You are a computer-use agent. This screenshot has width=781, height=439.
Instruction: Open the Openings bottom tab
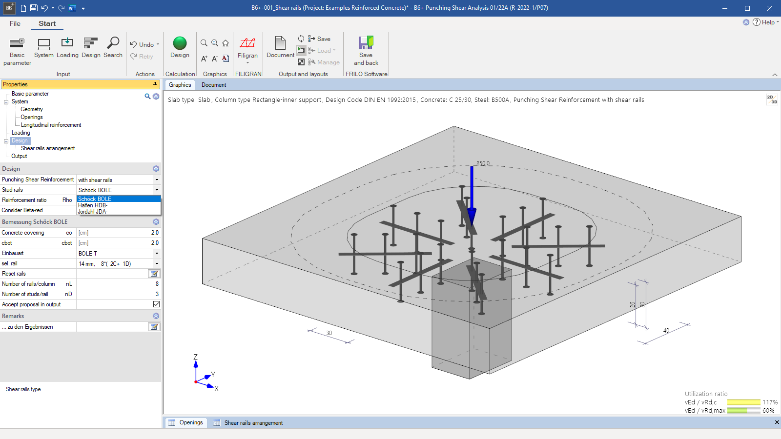point(185,423)
